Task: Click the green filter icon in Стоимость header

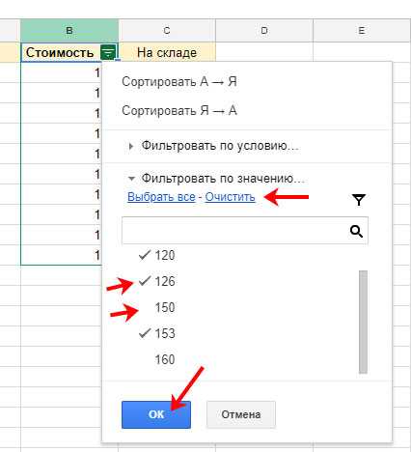Action: click(x=108, y=52)
